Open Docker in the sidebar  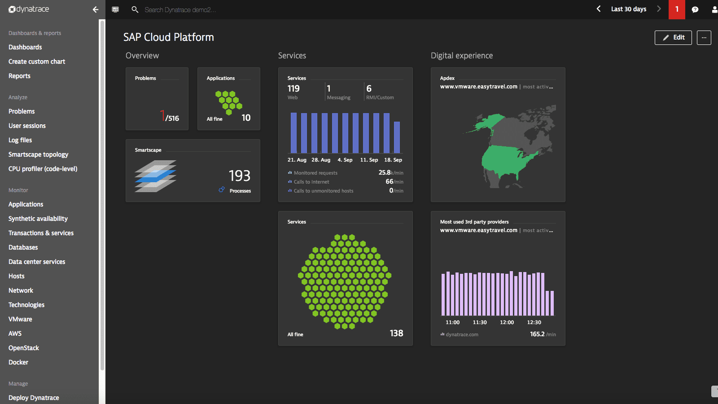tap(18, 362)
